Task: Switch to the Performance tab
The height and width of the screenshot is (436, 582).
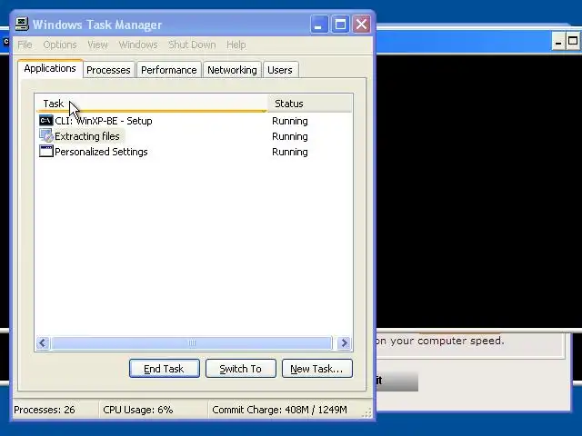Action: click(169, 70)
